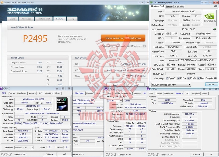The width and height of the screenshot is (219, 157).
Task: Open the Help tab in 3DMark 11
Action: 72,19
